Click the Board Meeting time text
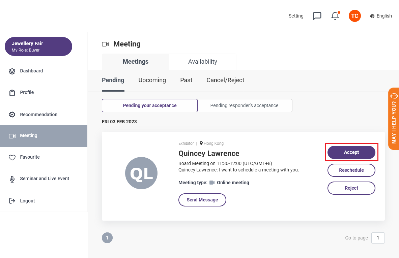This screenshot has width=399, height=258. click(225, 163)
